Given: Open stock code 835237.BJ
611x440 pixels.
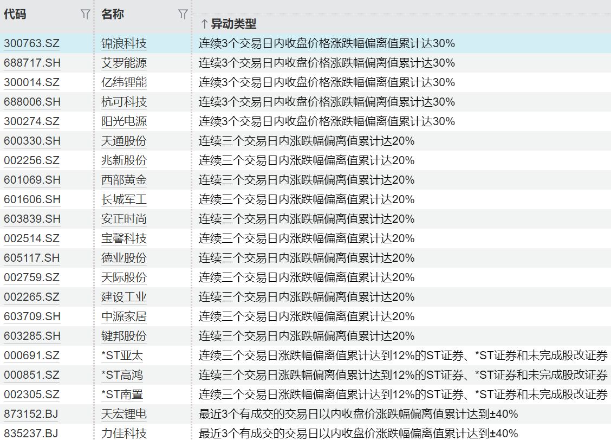Looking at the screenshot, I should pyautogui.click(x=31, y=433).
